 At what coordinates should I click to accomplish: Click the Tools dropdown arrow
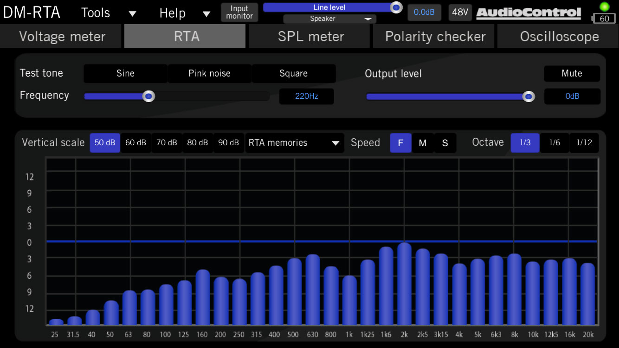(x=133, y=13)
